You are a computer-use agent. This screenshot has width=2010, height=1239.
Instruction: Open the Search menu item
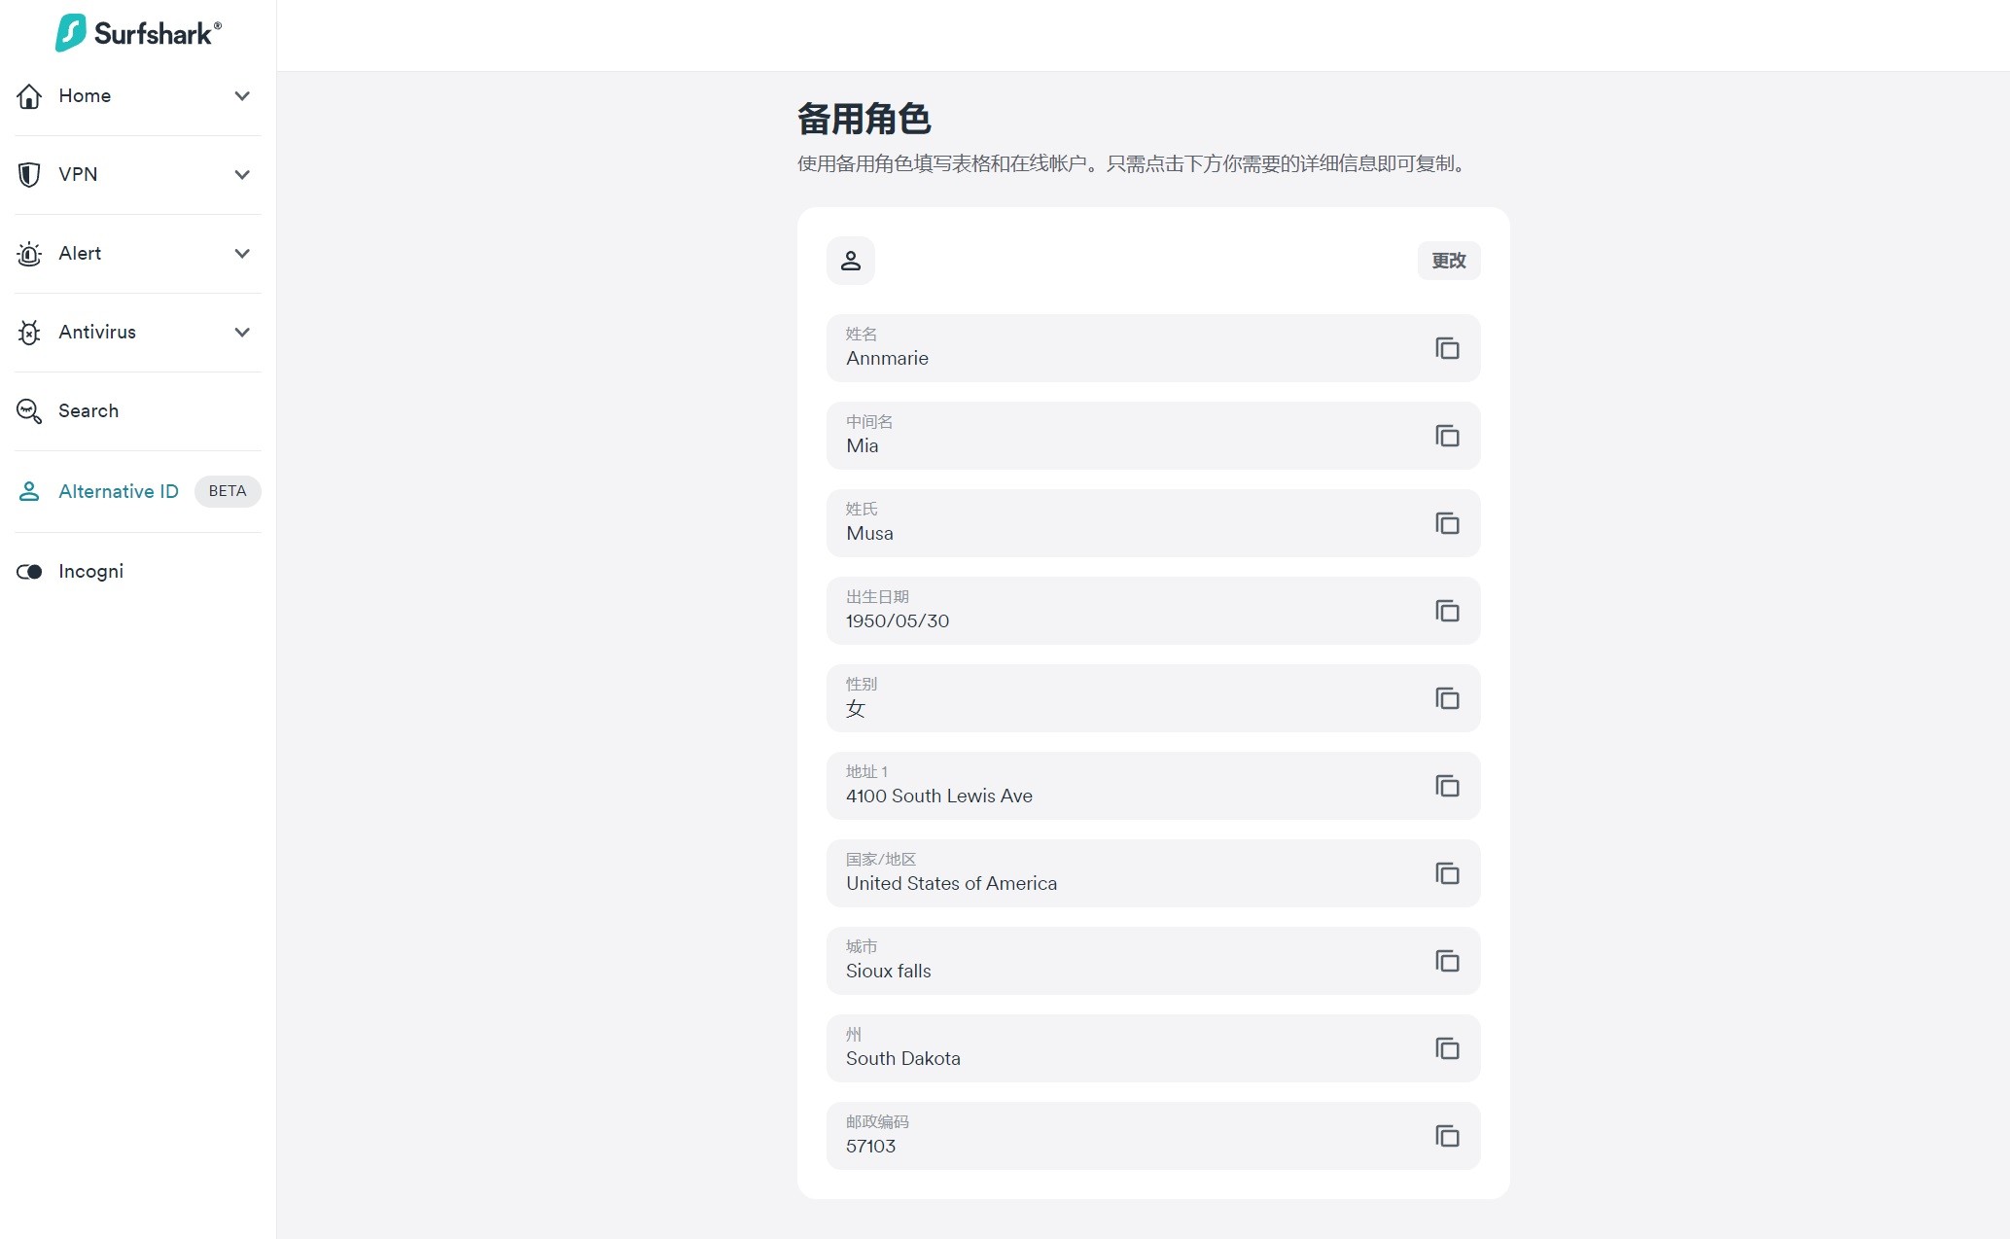(88, 410)
